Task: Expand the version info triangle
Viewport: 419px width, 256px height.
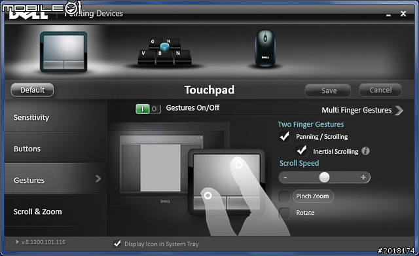Action: coord(17,242)
